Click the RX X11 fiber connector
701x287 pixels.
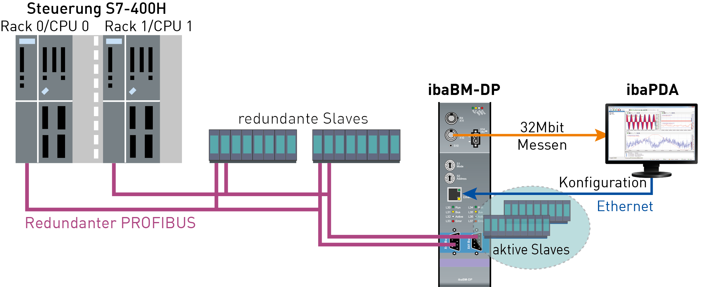pos(451,119)
